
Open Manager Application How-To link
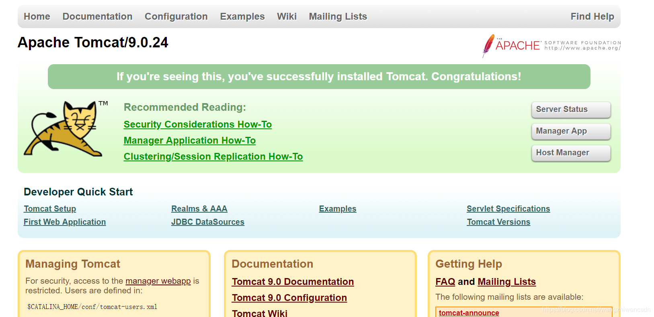tap(190, 140)
